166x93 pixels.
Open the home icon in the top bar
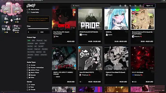pos(120,6)
